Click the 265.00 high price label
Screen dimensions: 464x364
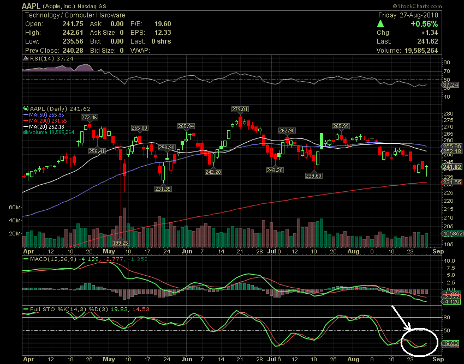coord(140,128)
